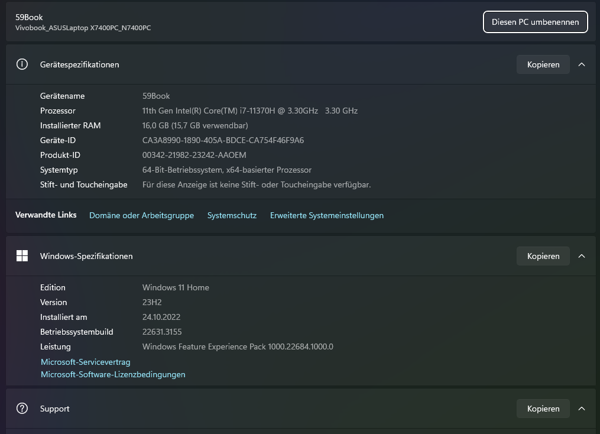Image resolution: width=600 pixels, height=434 pixels.
Task: Click the Support heading text
Action: [55, 409]
